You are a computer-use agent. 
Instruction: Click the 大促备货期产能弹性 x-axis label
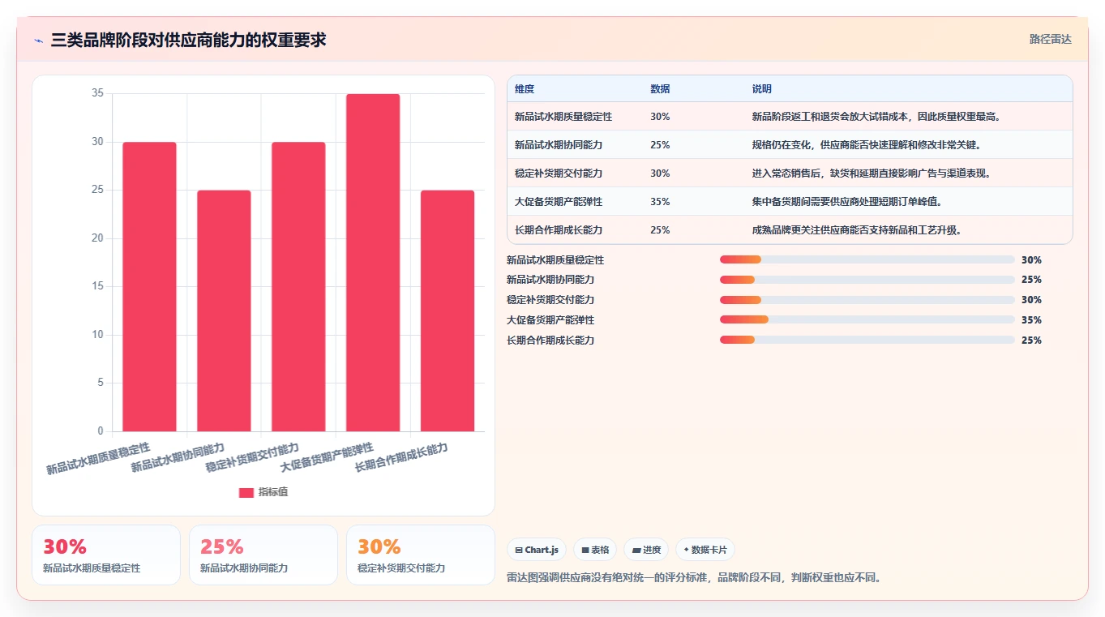coord(327,458)
